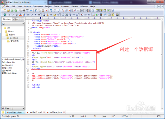Insert a heading tag with H1 icon

tap(39, 15)
